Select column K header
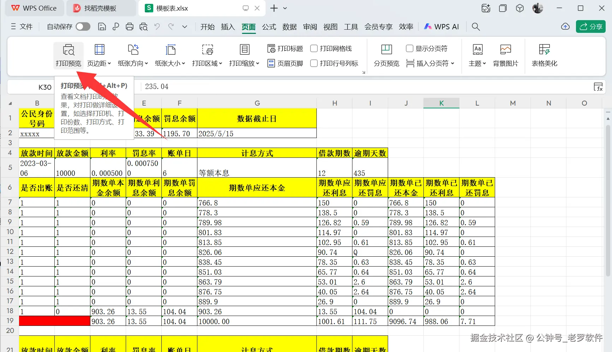The height and width of the screenshot is (352, 612). pos(441,103)
